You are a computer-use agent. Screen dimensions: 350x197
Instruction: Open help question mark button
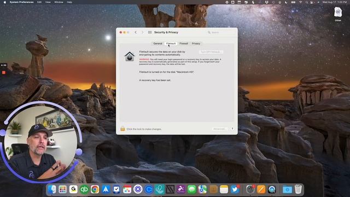click(232, 129)
